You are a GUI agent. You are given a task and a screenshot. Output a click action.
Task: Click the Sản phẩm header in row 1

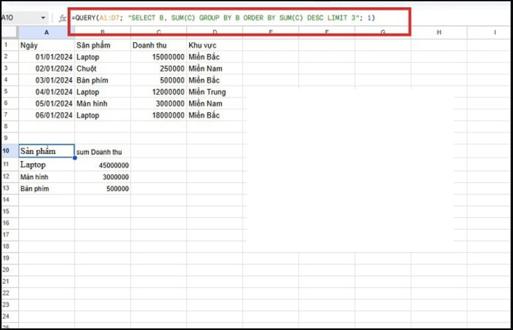103,45
